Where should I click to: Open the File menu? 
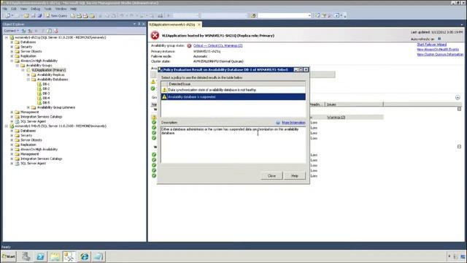[5, 9]
